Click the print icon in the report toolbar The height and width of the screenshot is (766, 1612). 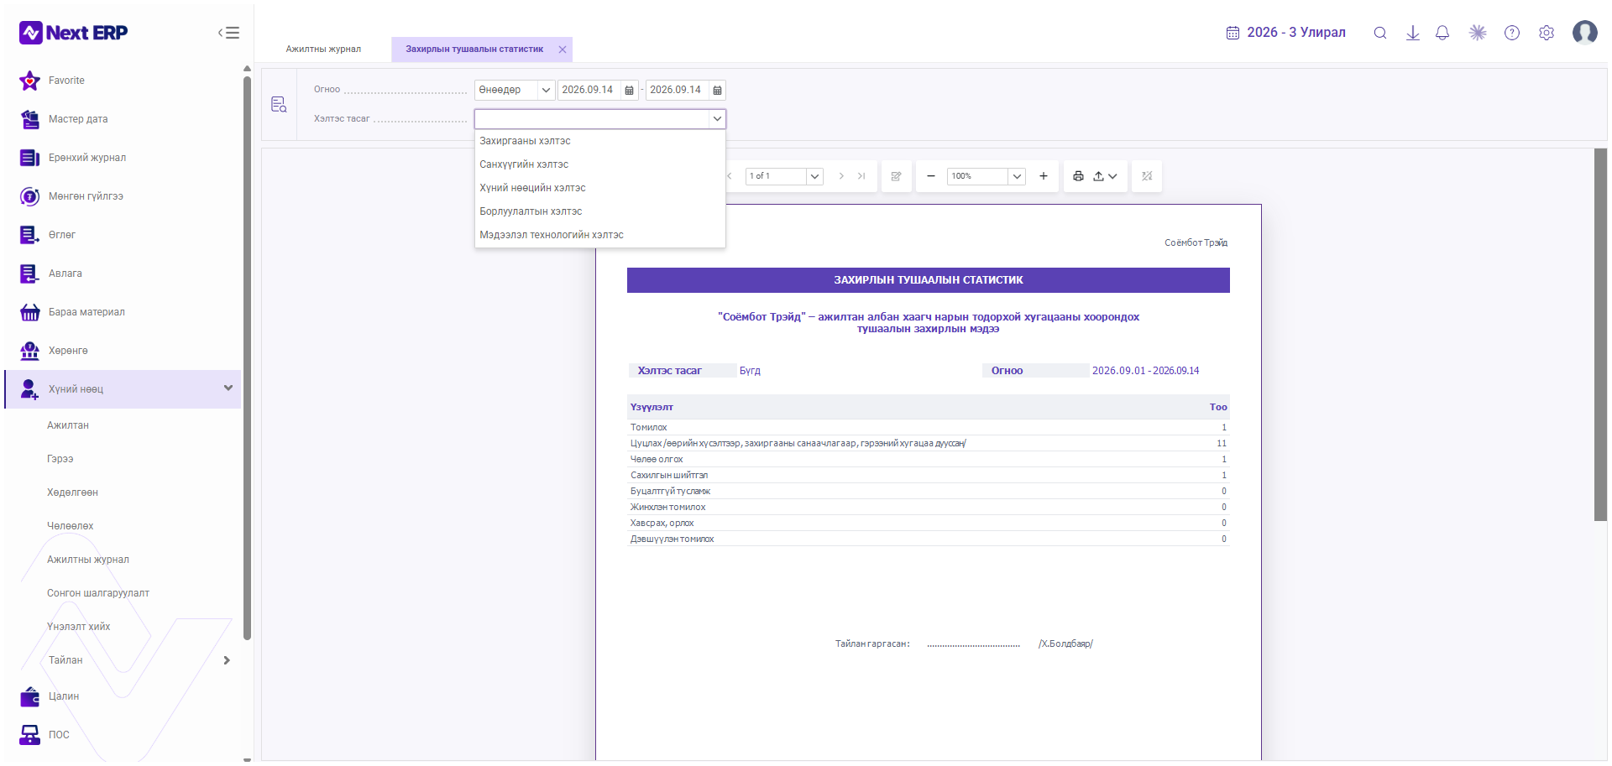pos(1078,176)
